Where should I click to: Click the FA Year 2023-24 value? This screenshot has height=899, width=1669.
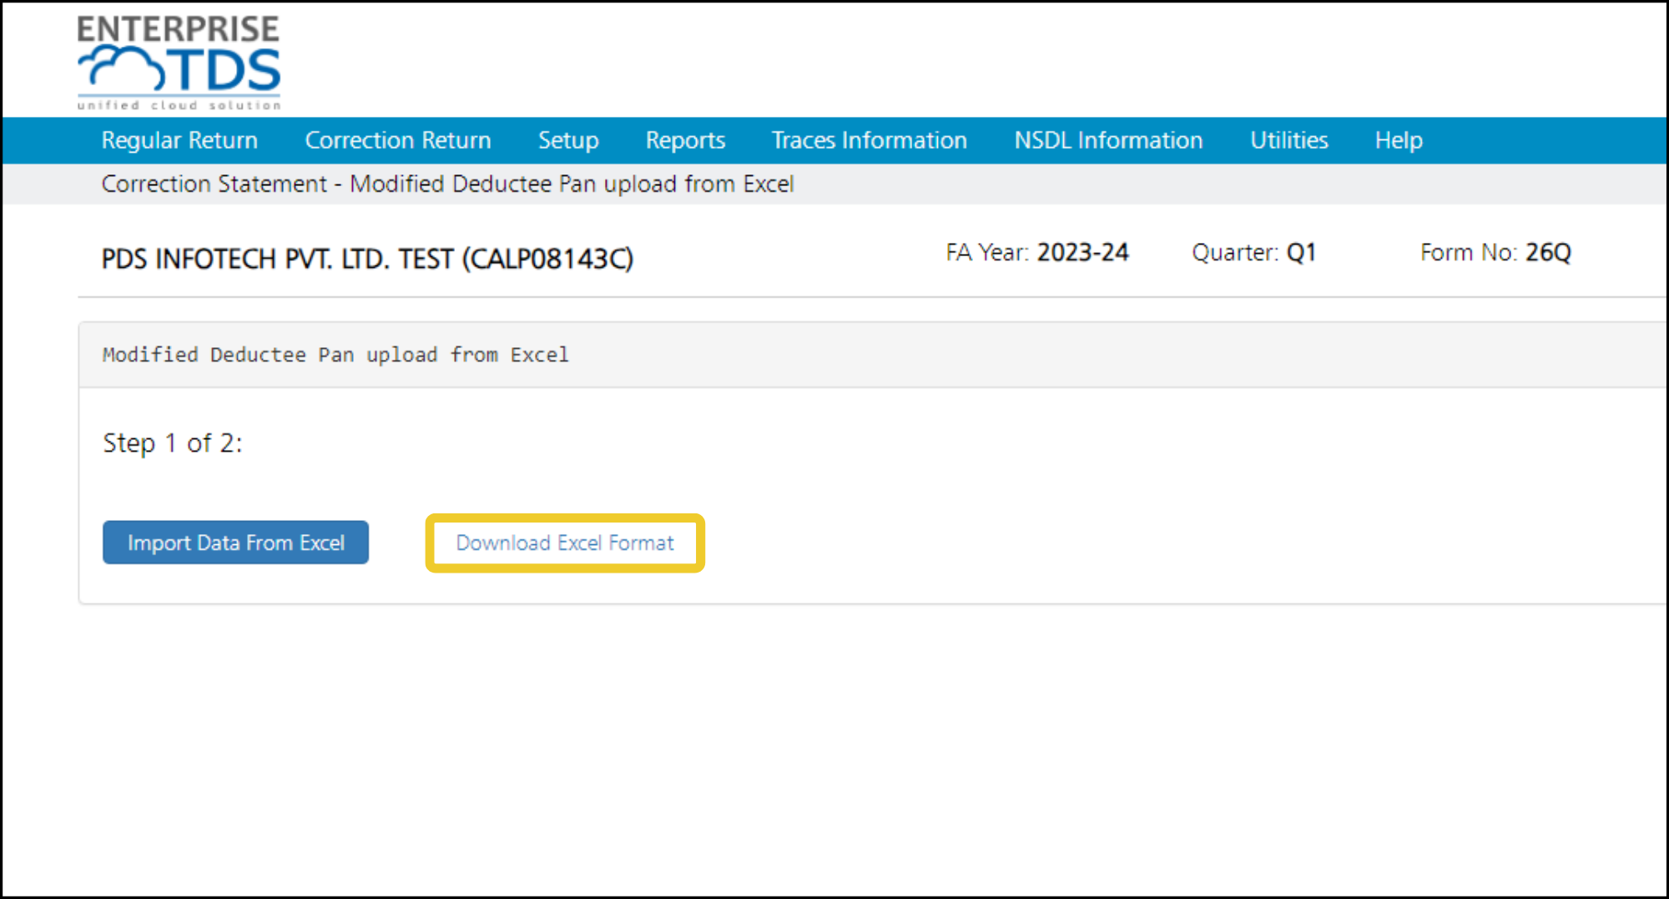click(x=1082, y=252)
